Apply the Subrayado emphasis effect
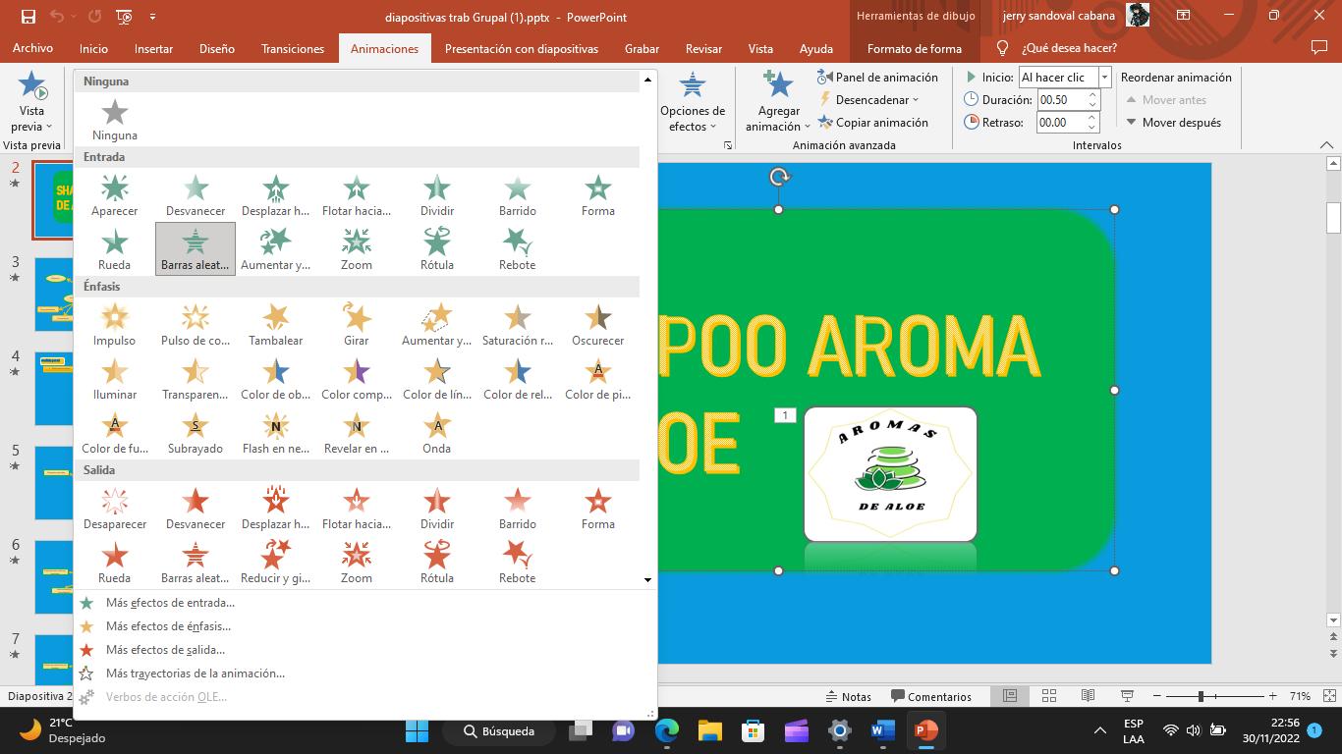 (x=196, y=432)
